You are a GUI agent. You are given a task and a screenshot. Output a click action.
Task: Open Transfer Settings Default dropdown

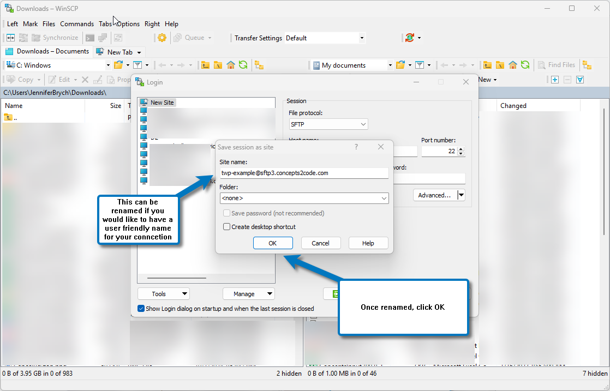362,38
